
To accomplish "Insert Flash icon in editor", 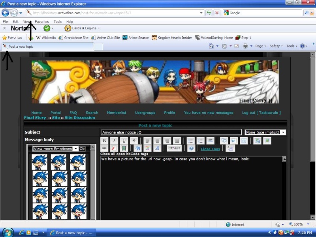I will click(x=114, y=149).
